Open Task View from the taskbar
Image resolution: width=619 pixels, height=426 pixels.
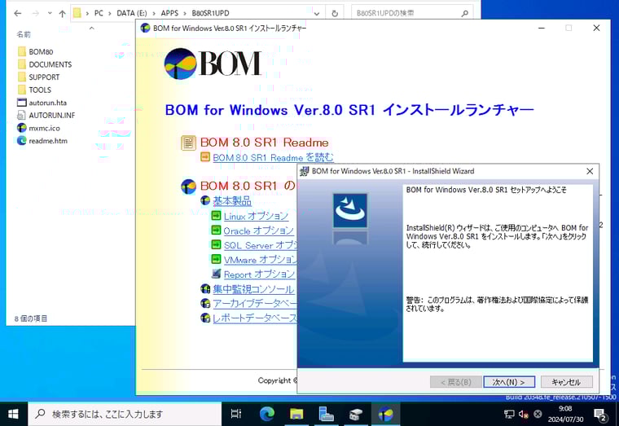(235, 414)
